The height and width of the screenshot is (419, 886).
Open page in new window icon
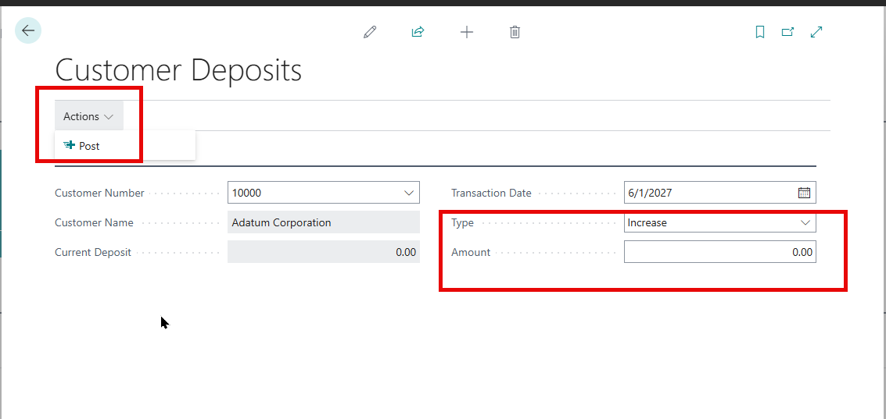(x=787, y=32)
